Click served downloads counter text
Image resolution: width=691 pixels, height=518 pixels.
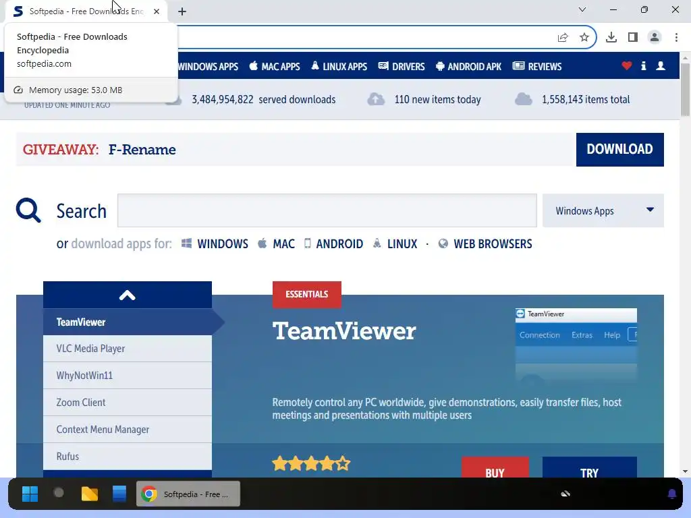coord(264,100)
